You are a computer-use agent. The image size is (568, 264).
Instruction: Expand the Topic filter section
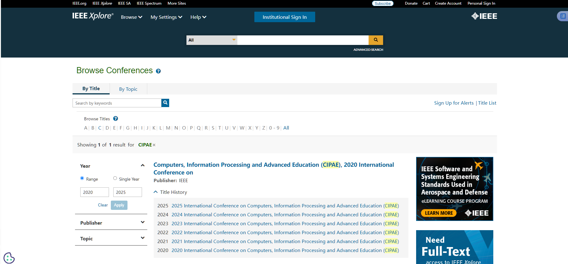(143, 238)
